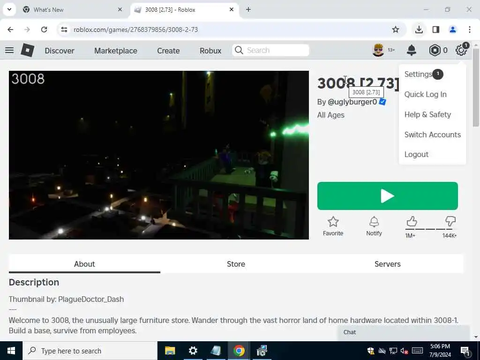Click the page vertical scrollbar
The height and width of the screenshot is (360, 480).
(476, 87)
